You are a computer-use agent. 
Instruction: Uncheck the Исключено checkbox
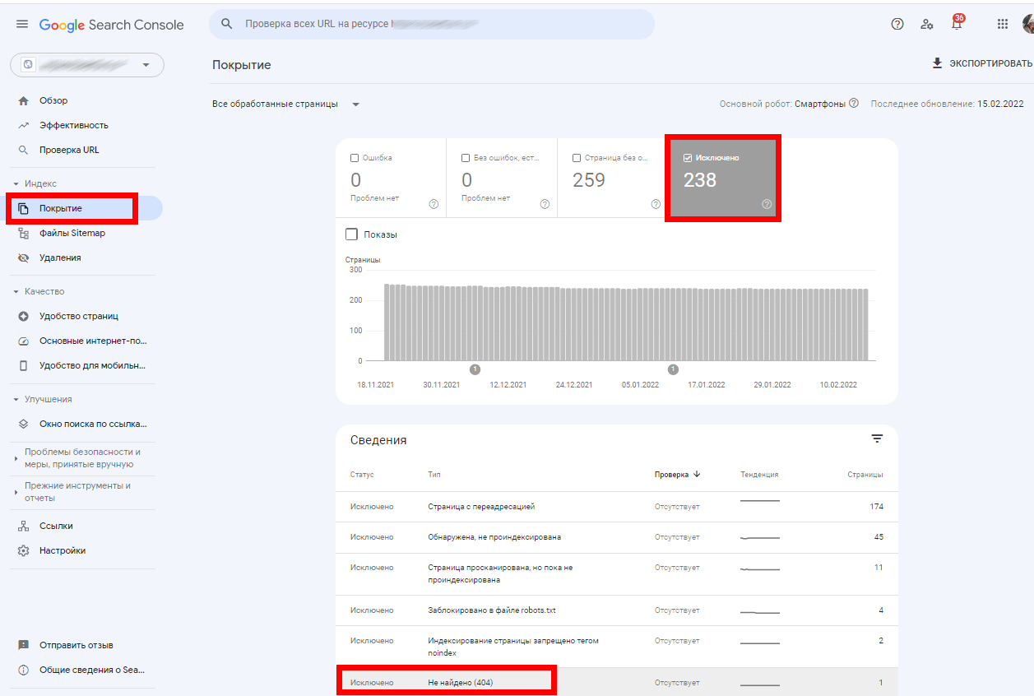point(688,158)
